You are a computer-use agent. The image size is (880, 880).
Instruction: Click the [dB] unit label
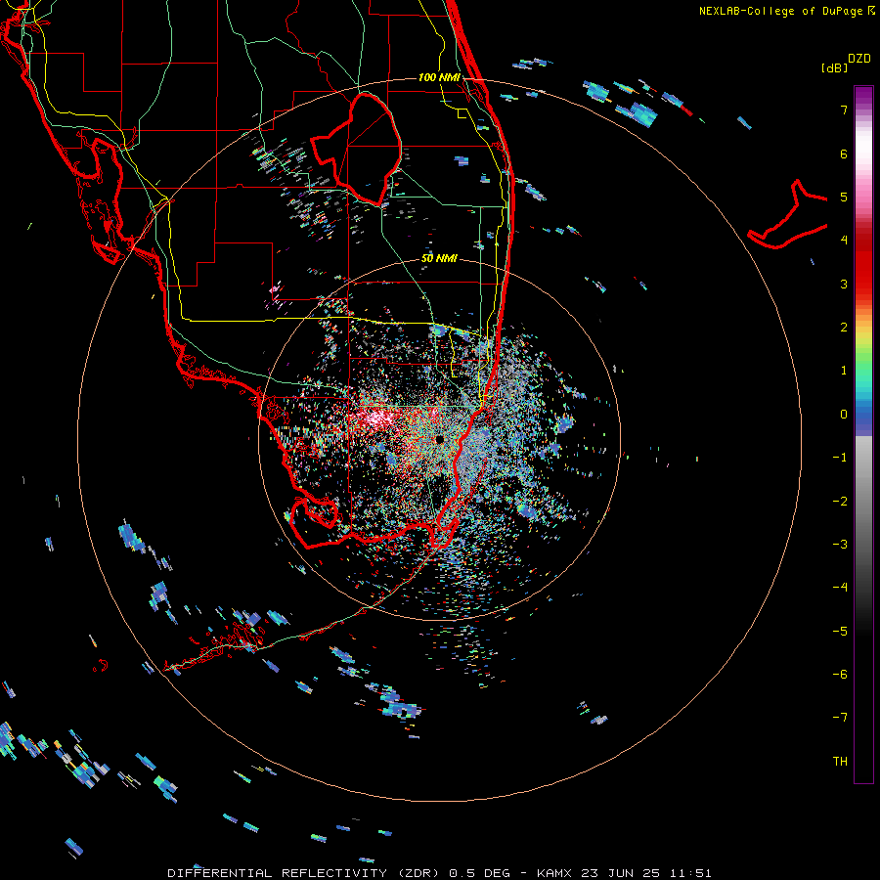[834, 67]
